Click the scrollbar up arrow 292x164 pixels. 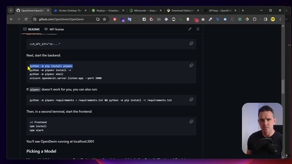[x=283, y=26]
